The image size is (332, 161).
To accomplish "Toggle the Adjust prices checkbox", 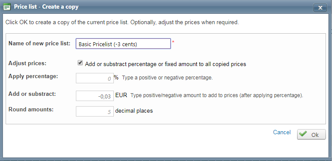I will coord(80,63).
